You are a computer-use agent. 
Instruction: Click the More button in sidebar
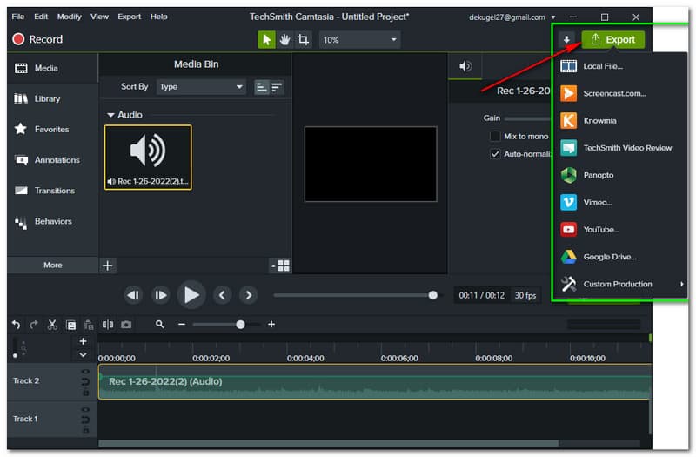(52, 265)
